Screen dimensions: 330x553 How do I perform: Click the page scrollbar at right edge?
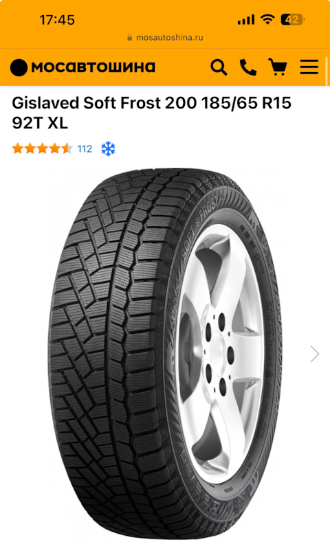327,71
